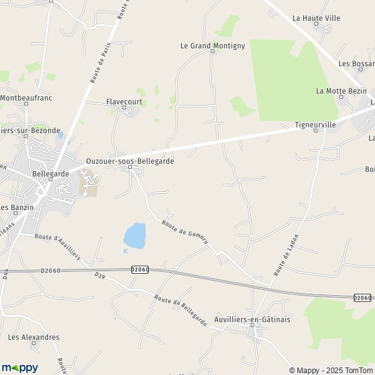Click the Les Alexandres marker

tap(34, 343)
